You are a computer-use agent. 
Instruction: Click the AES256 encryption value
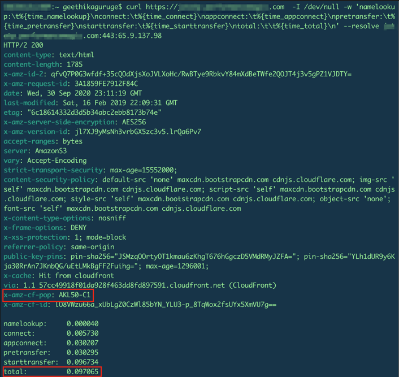134,122
